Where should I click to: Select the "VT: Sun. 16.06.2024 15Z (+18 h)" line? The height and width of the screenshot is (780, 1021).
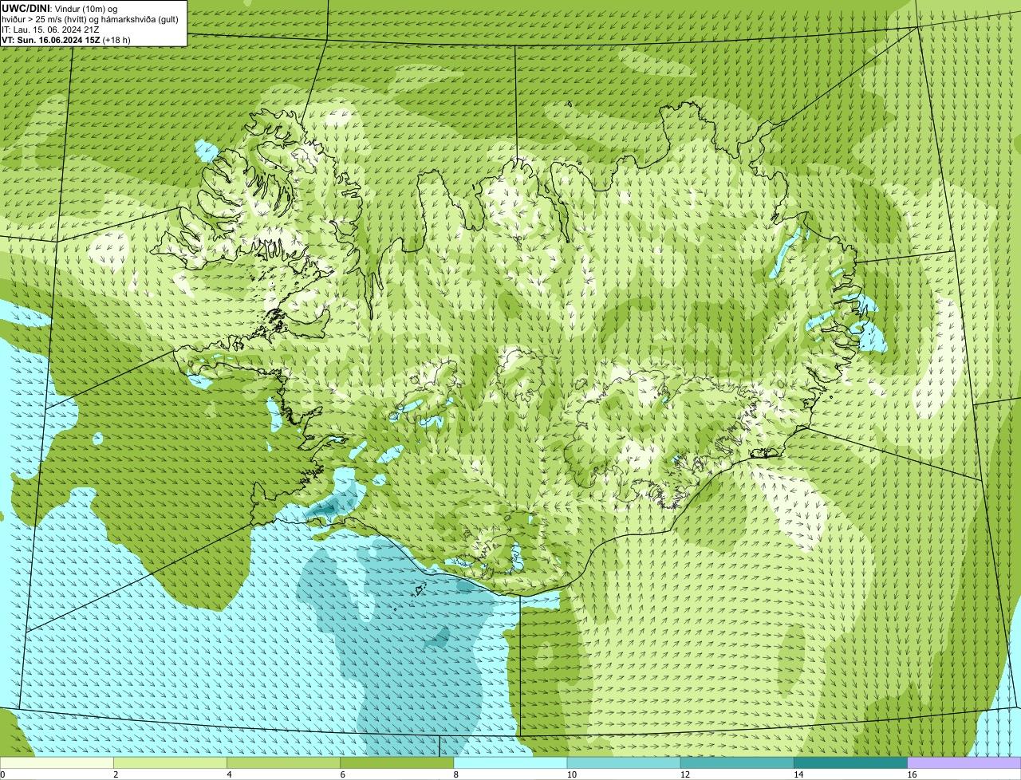tap(66, 40)
